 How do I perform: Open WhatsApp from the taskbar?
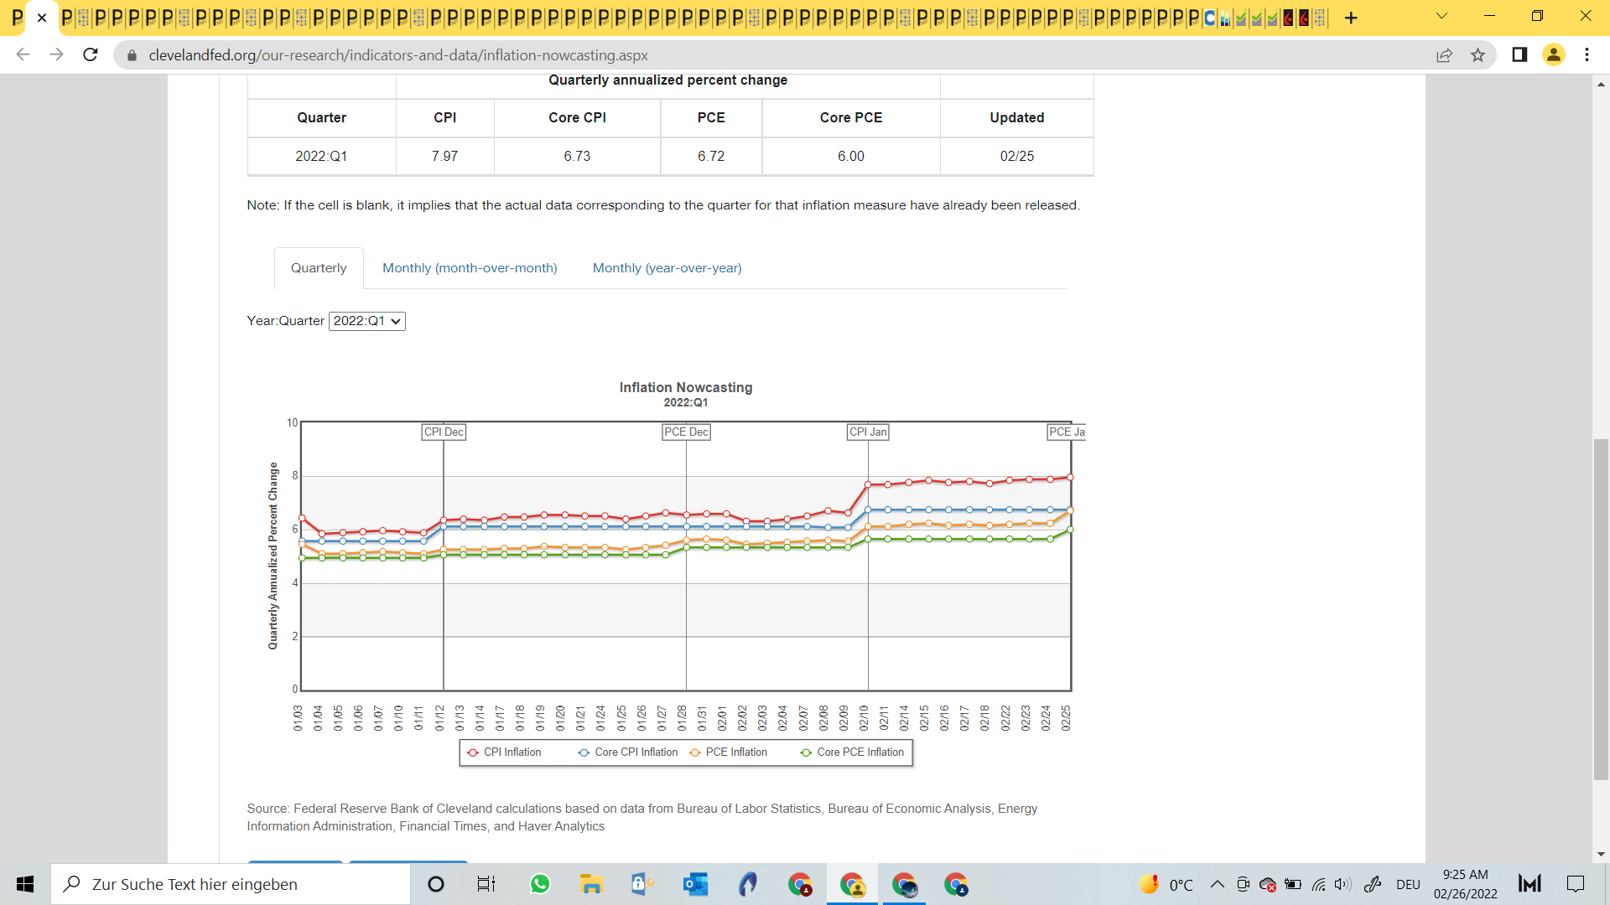539,884
